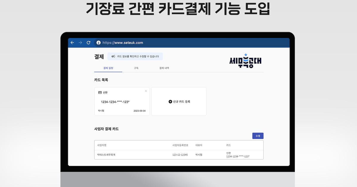Select the 박테스트세무회계 table row
The image size is (357, 187).
(178, 154)
